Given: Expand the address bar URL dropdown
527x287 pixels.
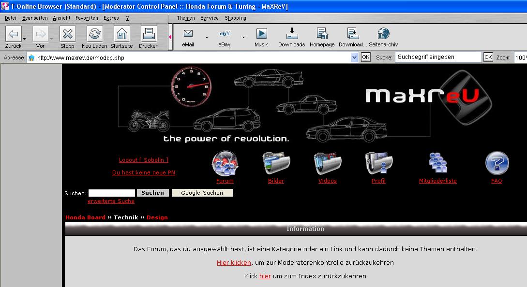Looking at the screenshot, I should point(355,57).
